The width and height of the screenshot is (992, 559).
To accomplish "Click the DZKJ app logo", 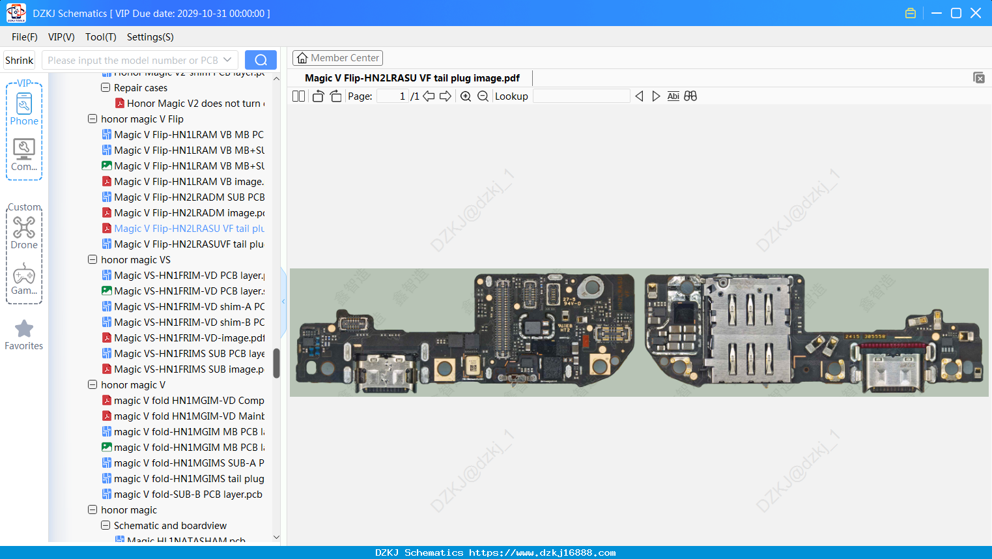I will (x=16, y=13).
